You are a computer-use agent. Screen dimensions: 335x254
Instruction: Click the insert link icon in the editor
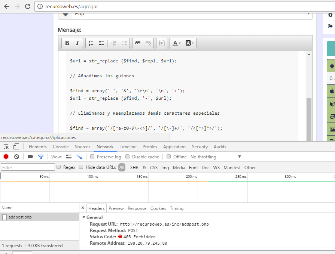(137, 43)
